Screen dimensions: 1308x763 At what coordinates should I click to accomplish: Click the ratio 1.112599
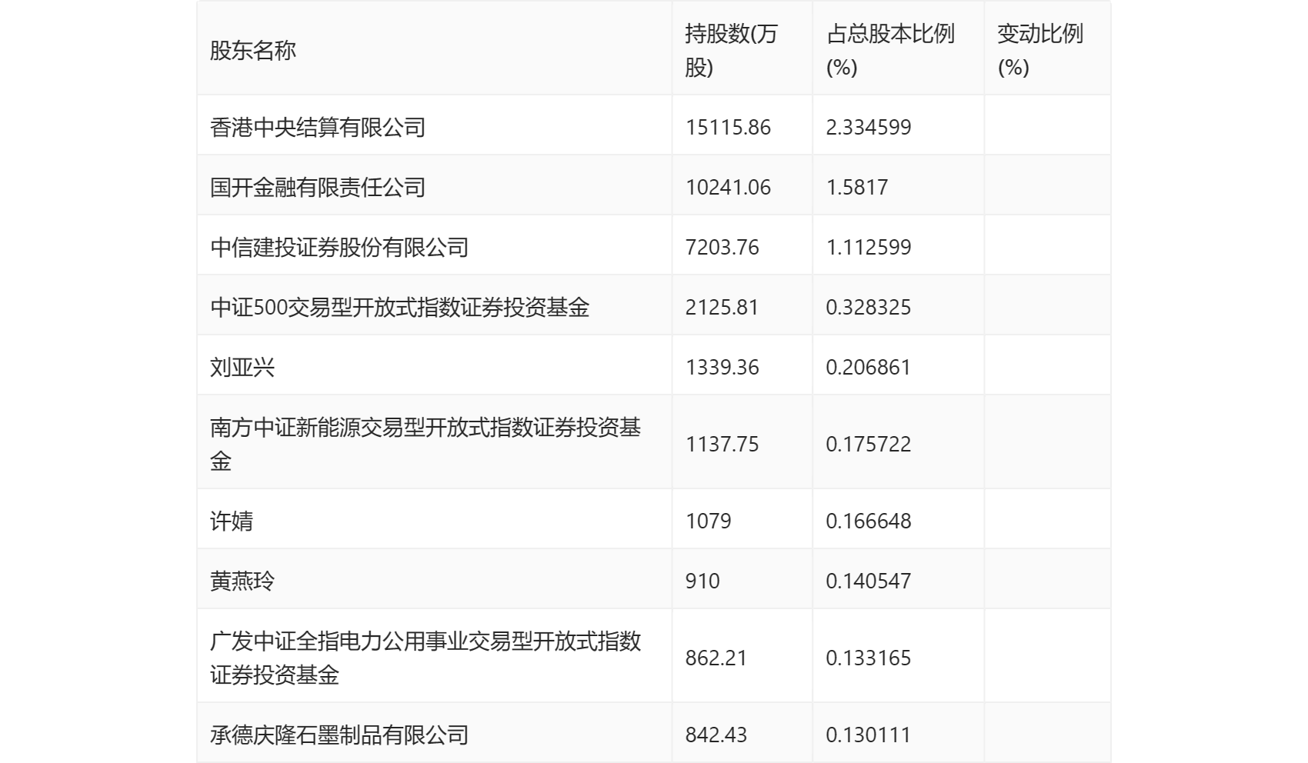point(869,247)
